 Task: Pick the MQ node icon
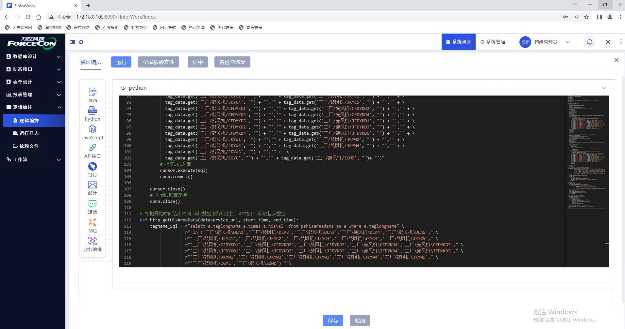tap(93, 222)
